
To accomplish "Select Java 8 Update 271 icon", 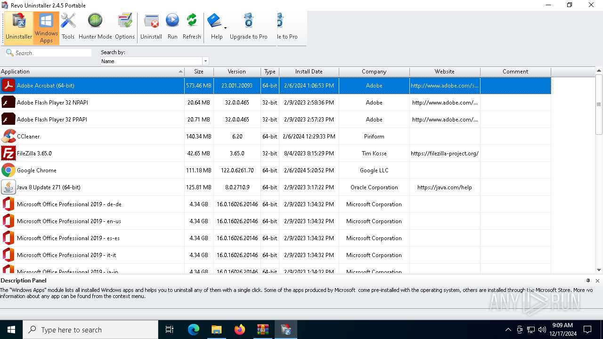I will tap(8, 187).
